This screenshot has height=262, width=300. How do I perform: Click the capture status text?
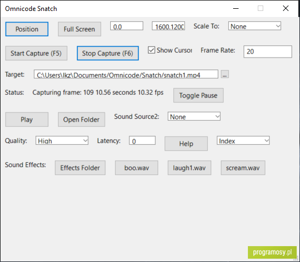pos(98,93)
